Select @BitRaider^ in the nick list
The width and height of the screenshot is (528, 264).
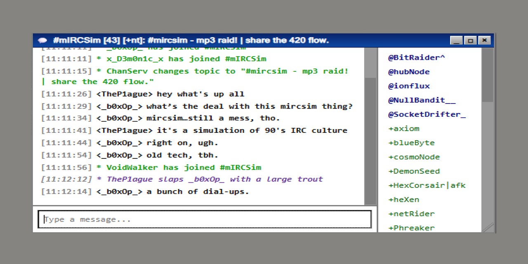click(417, 57)
